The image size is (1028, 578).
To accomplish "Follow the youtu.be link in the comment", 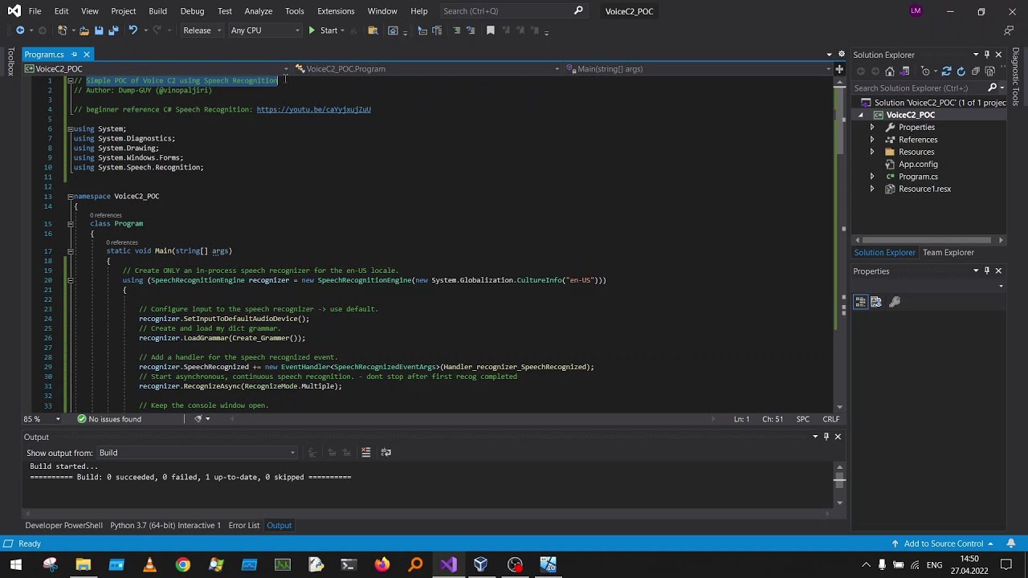I will [313, 110].
